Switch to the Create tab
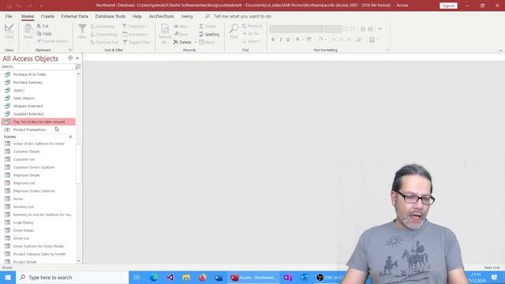Image resolution: width=505 pixels, height=284 pixels. click(x=47, y=16)
